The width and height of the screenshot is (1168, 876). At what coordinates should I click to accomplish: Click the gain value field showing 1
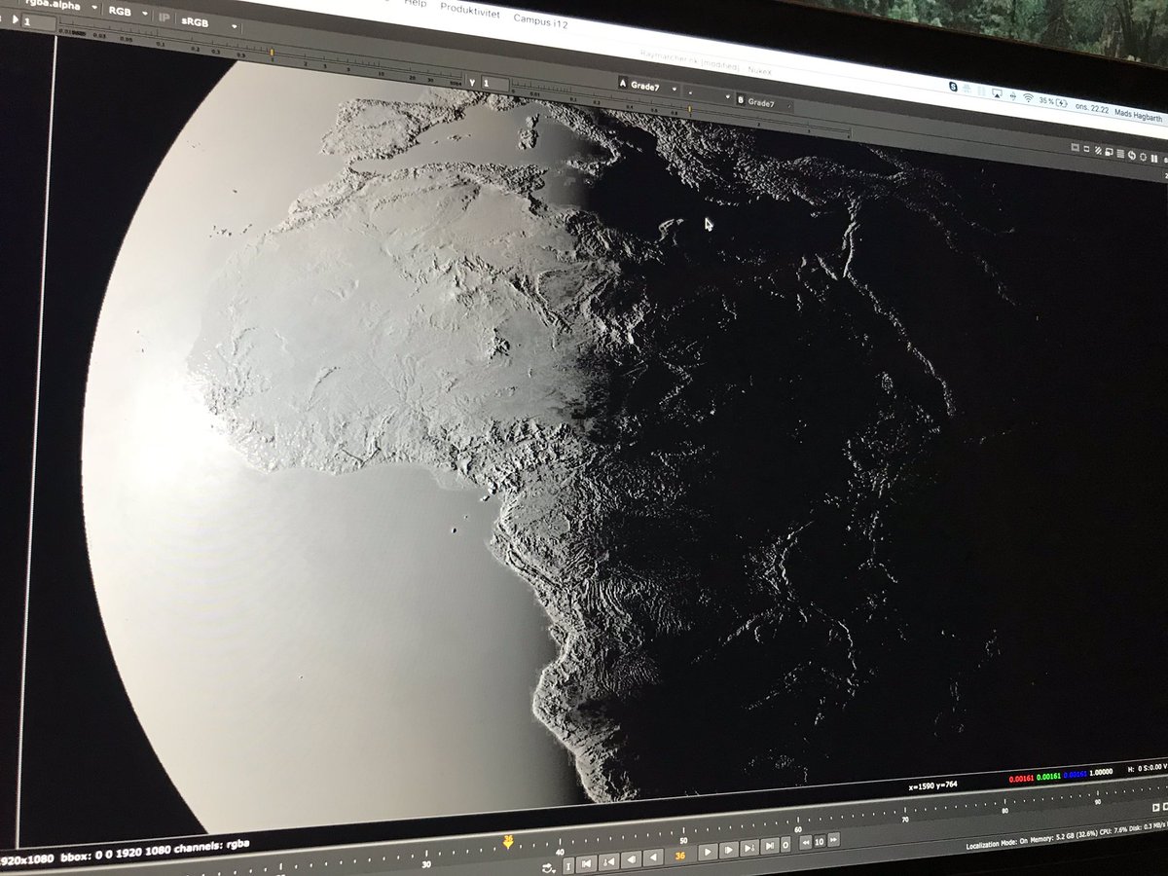pyautogui.click(x=38, y=22)
